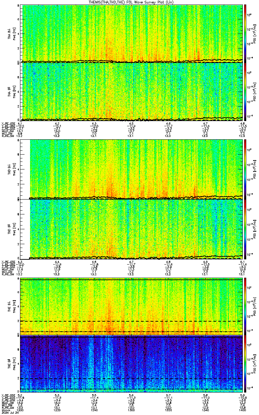The image size is (259, 415).
Task: Click the color bar beside THA B-perpendicular panel
Action: point(246,34)
